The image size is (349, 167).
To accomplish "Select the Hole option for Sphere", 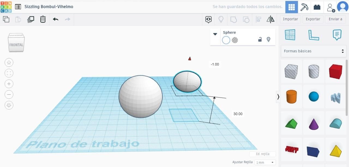I will click(235, 40).
